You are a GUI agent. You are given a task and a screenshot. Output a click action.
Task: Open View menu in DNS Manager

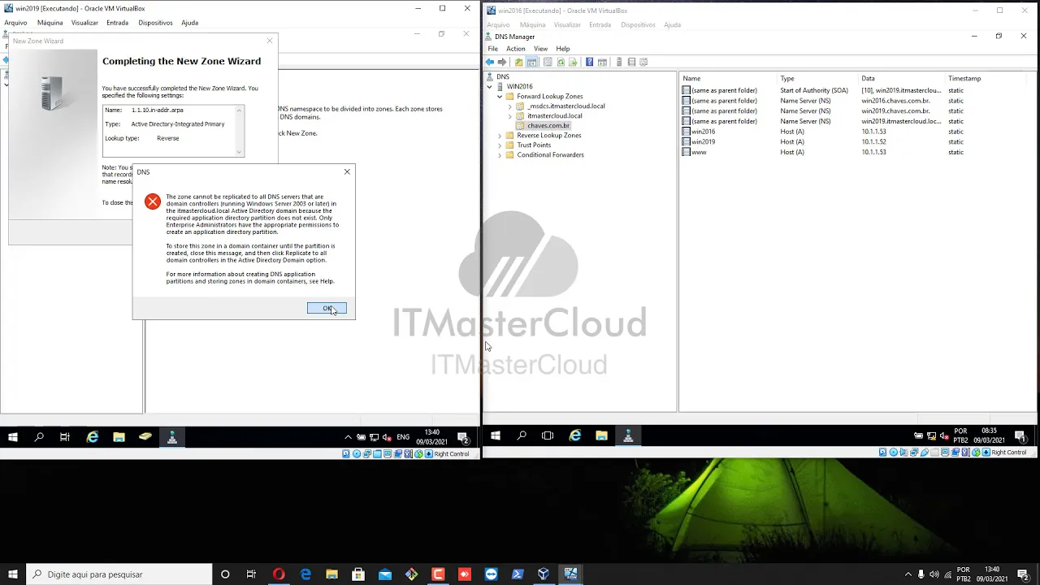540,49
